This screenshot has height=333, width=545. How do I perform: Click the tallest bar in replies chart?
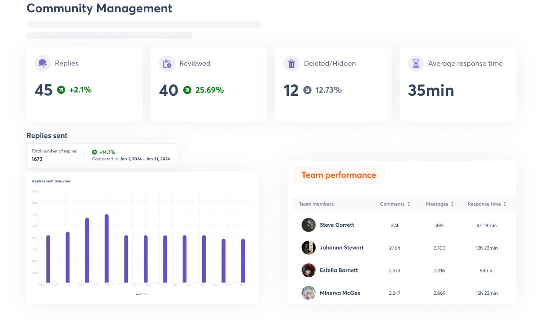tap(107, 248)
